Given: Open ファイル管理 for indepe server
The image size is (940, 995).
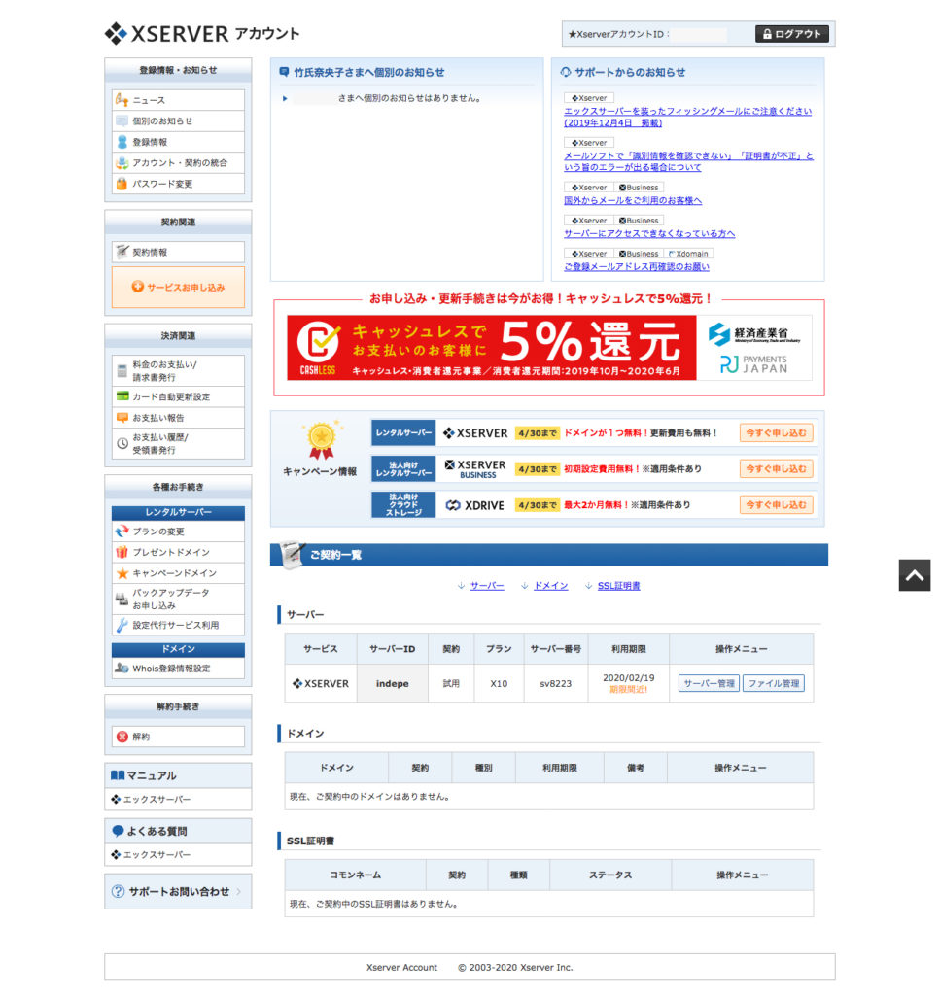Looking at the screenshot, I should coord(773,683).
